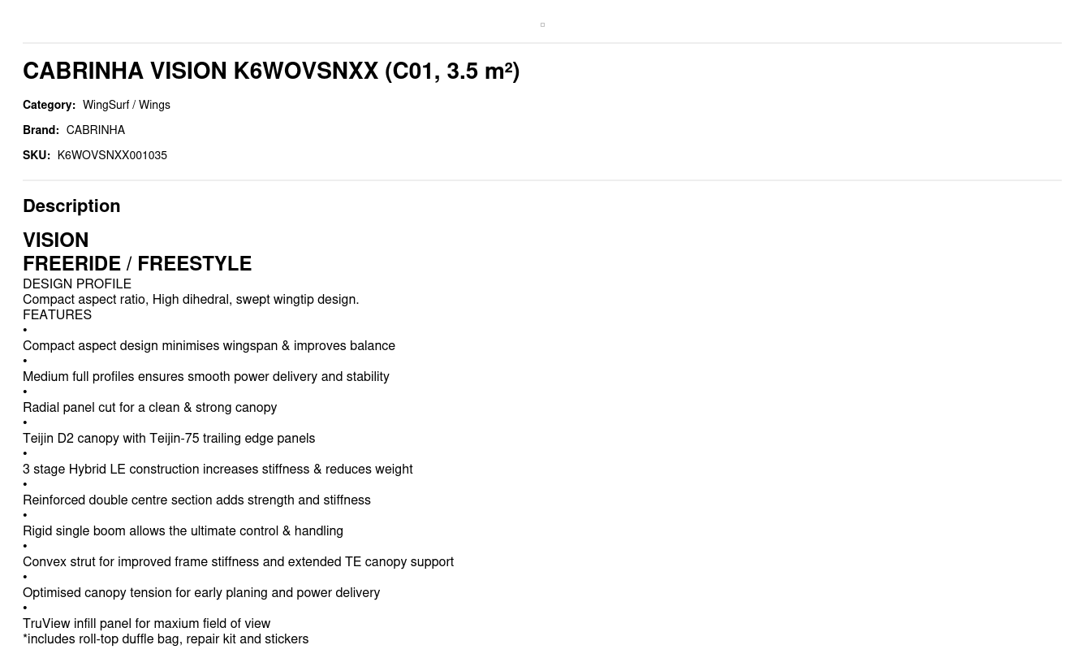Click the Description heading
This screenshot has width=1078, height=671.
(x=71, y=206)
